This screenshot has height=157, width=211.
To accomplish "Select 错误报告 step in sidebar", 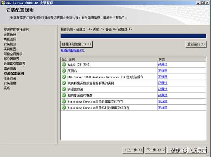I will pyautogui.click(x=10, y=69).
